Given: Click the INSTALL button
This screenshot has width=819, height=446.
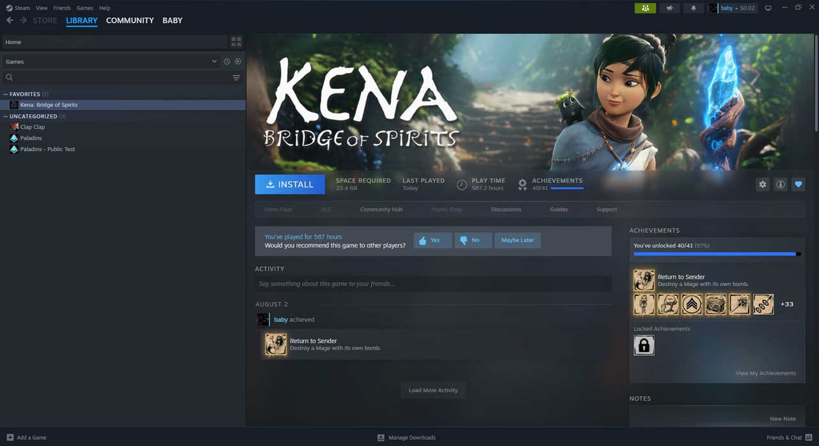Looking at the screenshot, I should 290,184.
